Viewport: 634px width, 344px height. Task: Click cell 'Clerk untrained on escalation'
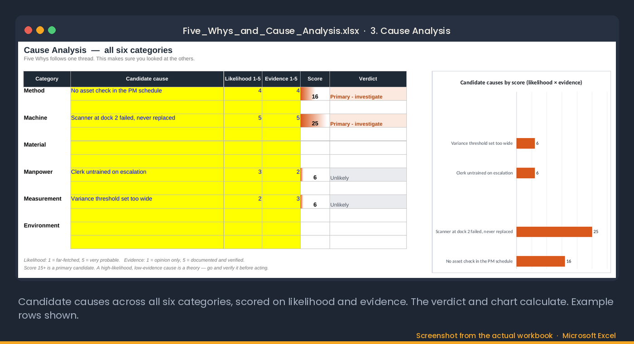pos(147,175)
